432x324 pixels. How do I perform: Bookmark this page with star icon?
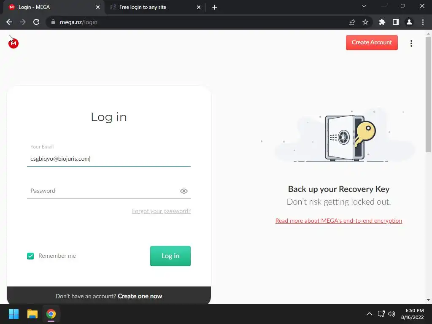(365, 22)
